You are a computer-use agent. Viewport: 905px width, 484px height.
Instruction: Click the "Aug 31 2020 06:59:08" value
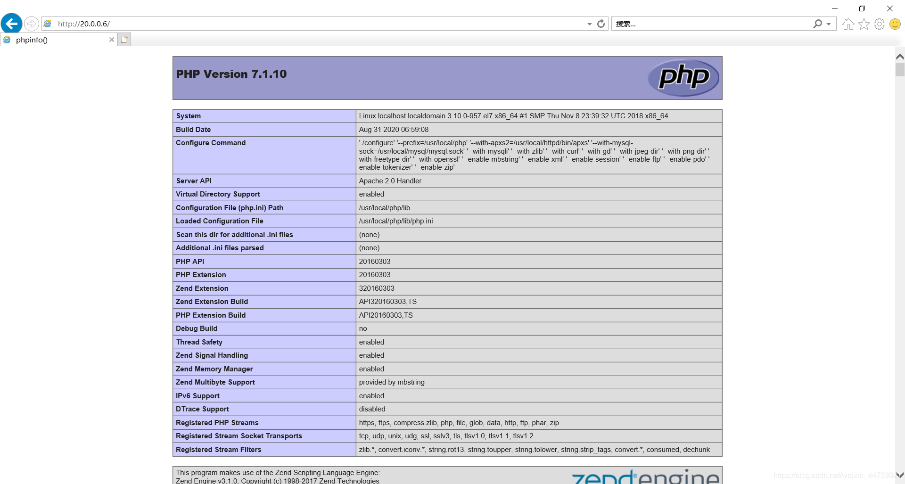click(394, 130)
